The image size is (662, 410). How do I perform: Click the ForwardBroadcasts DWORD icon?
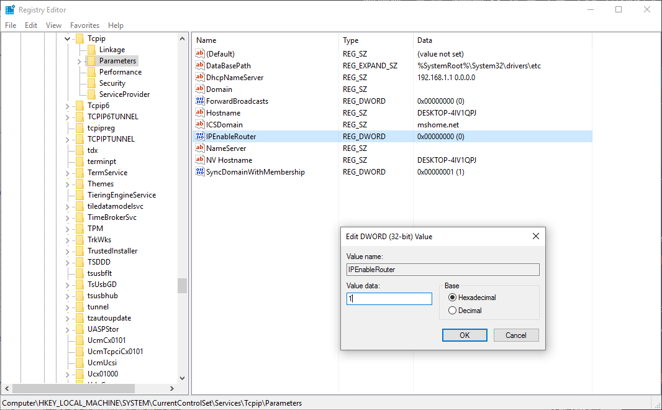pos(200,101)
